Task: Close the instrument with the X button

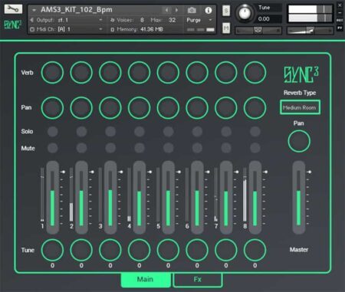Action: (340, 5)
